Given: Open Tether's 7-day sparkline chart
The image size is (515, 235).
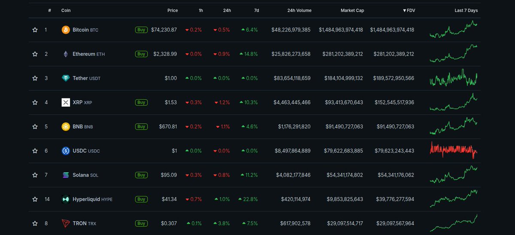Looking at the screenshot, I should click(x=453, y=78).
